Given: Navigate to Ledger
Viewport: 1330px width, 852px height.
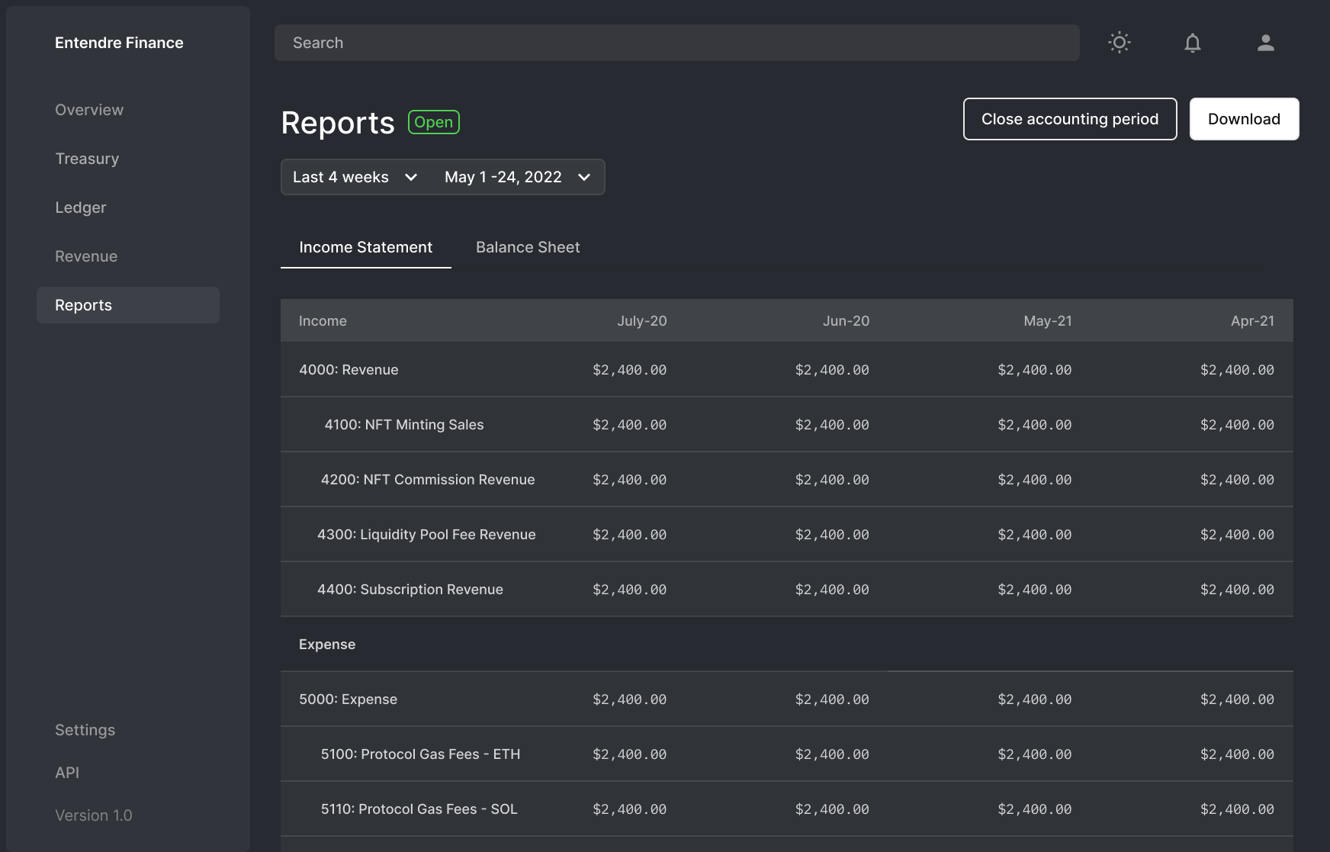Looking at the screenshot, I should [81, 207].
